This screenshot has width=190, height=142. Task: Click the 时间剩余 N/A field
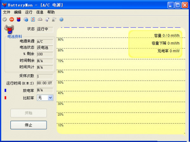tap(45, 61)
